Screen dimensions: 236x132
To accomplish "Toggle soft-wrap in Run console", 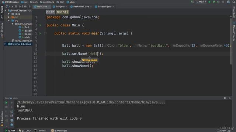I will point(11,111).
